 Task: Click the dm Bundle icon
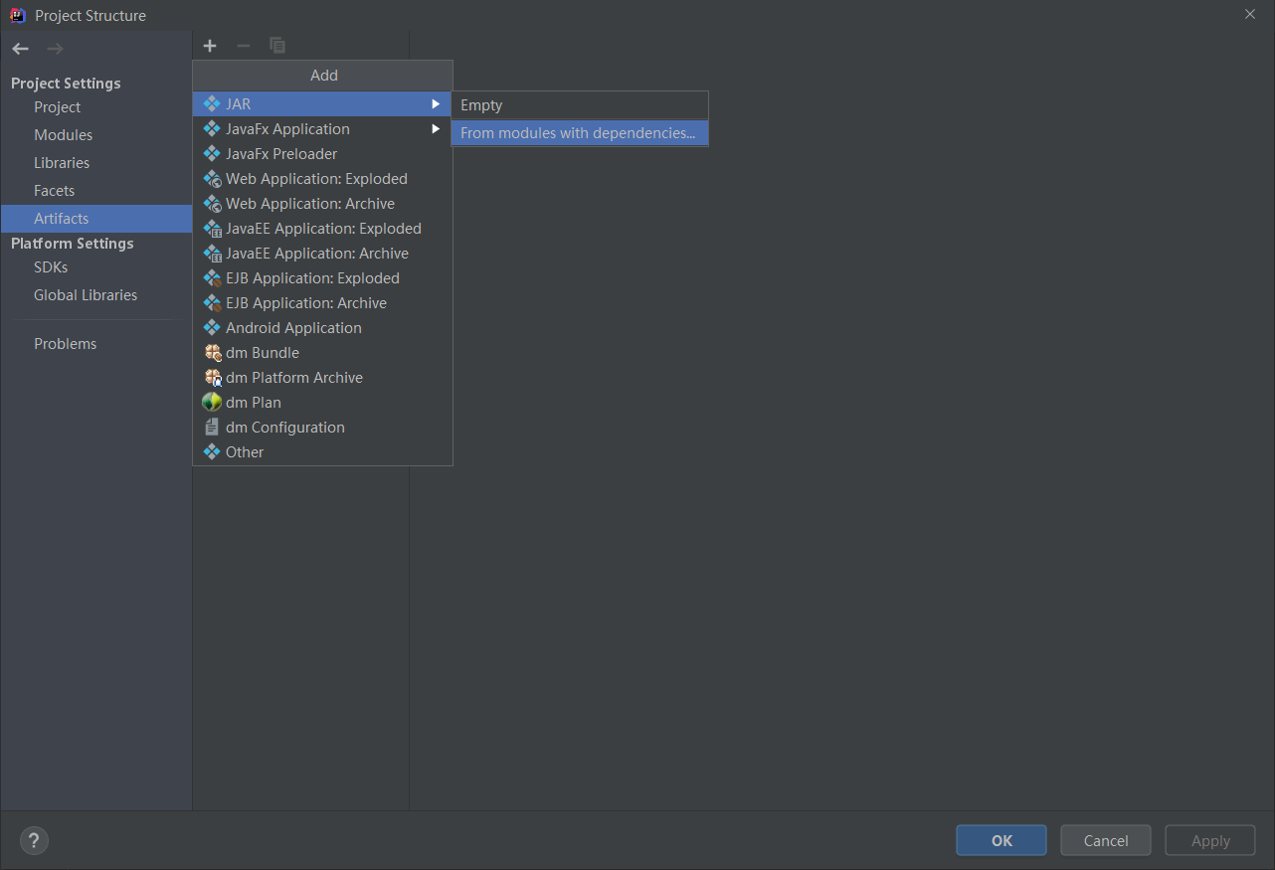click(x=212, y=352)
